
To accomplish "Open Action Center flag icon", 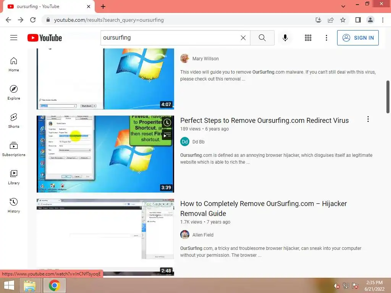I will point(355,286).
